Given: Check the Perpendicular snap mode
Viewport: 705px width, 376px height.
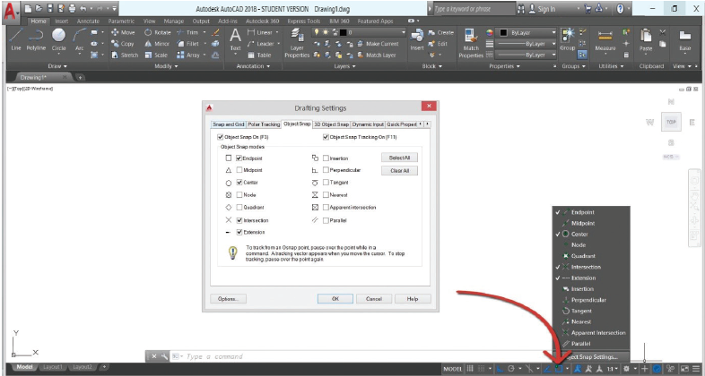Looking at the screenshot, I should [326, 169].
